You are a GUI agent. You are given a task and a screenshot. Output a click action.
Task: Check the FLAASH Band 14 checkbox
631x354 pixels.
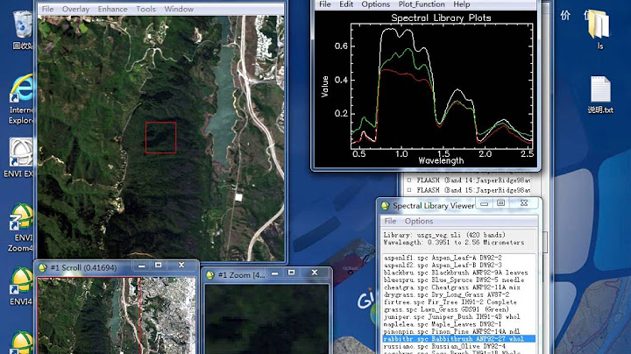(x=409, y=181)
